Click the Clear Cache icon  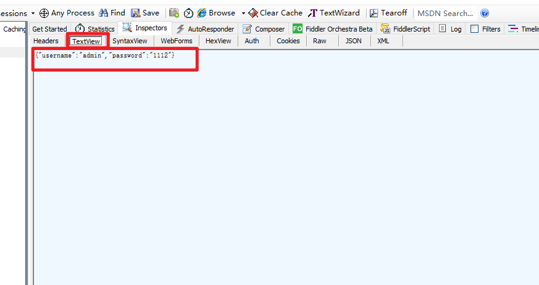tap(253, 13)
